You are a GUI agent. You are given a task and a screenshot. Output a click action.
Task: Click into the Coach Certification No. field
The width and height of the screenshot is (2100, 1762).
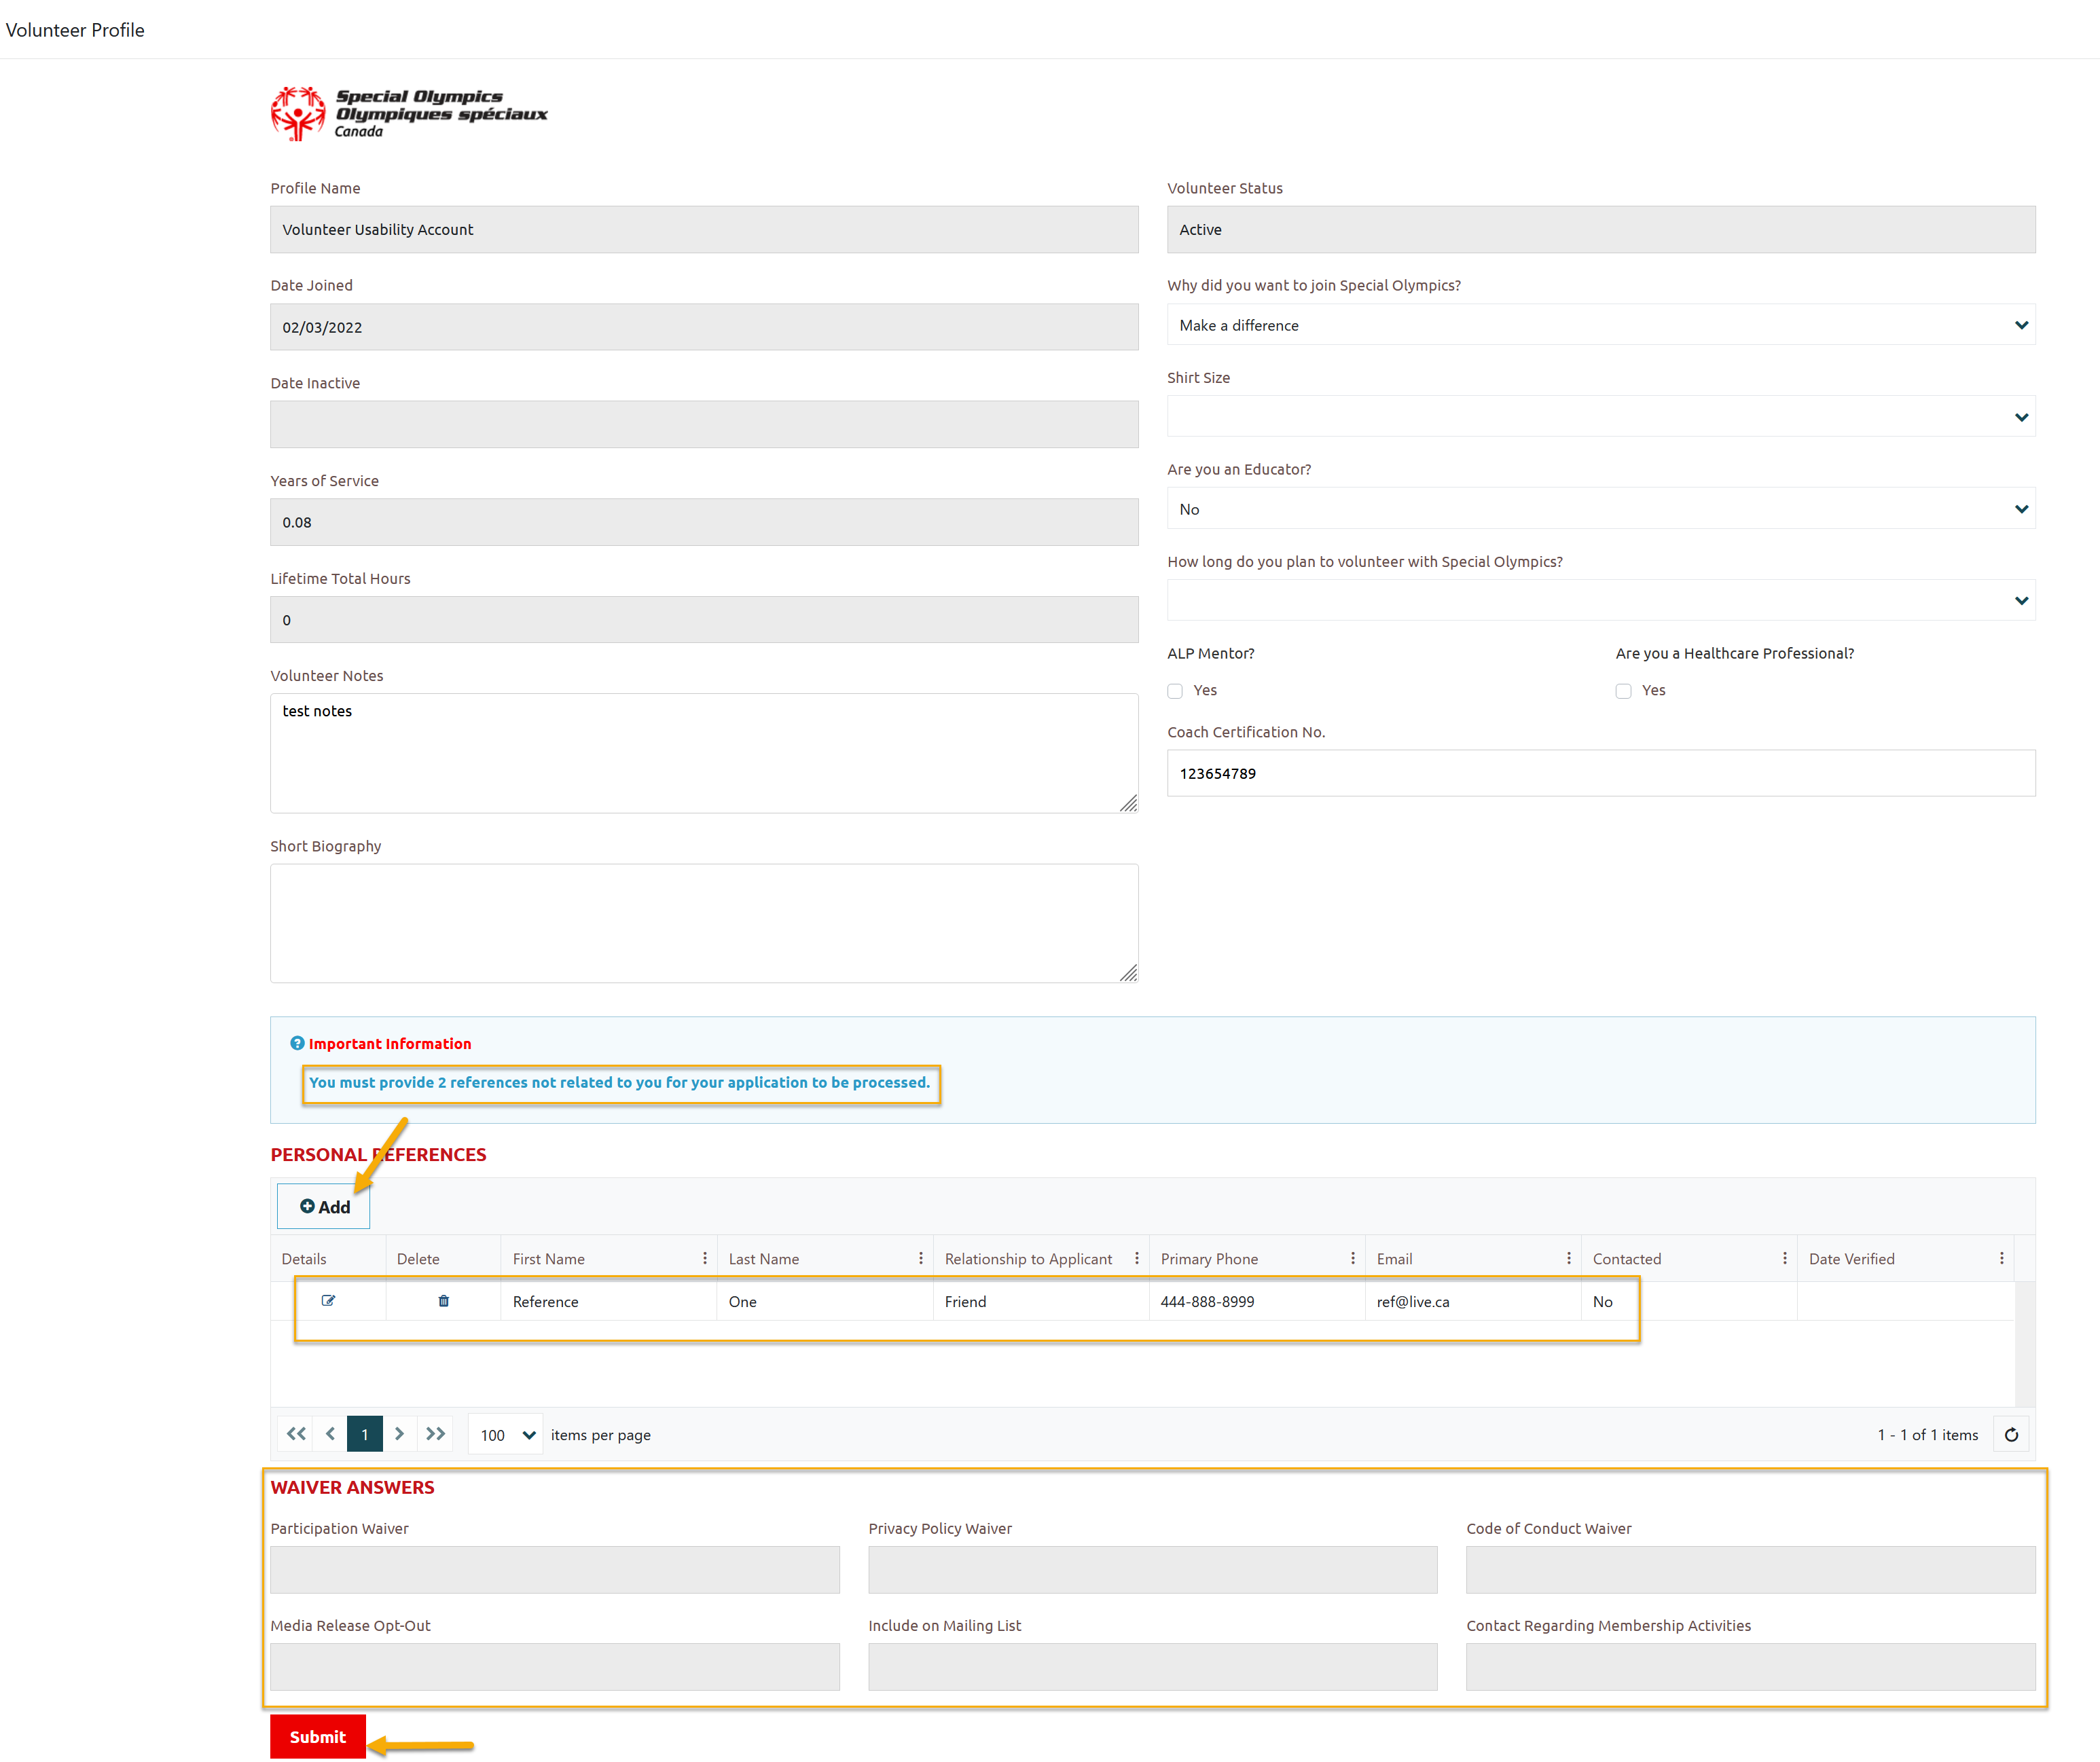(1601, 773)
